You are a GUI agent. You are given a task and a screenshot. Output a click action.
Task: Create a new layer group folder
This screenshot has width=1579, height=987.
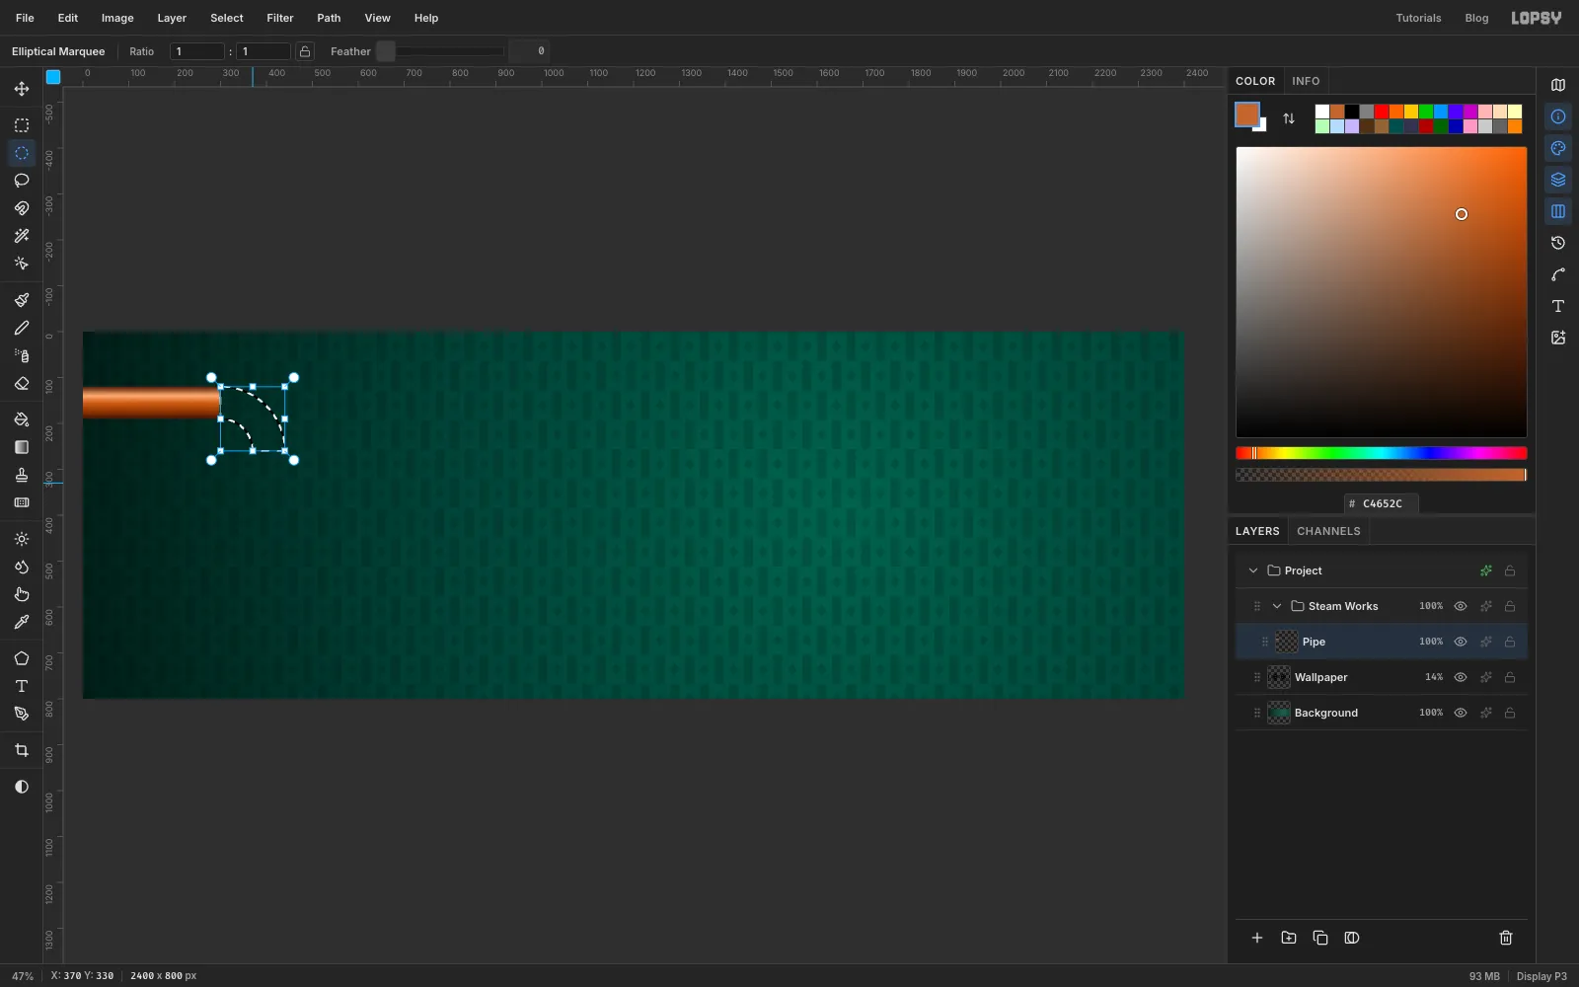coord(1289,938)
